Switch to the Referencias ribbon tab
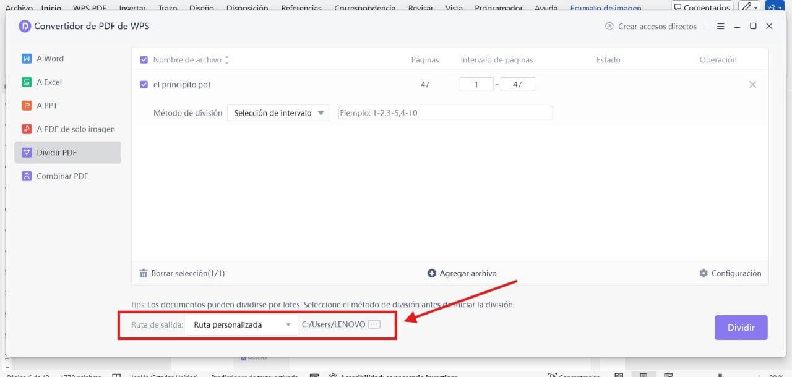Image resolution: width=792 pixels, height=377 pixels. pos(301,8)
